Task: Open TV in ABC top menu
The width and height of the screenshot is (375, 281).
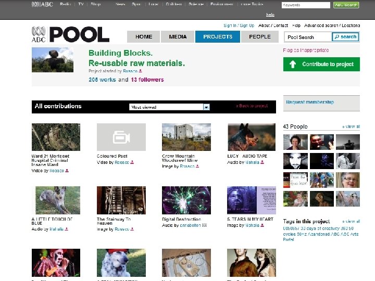Action: click(x=81, y=4)
